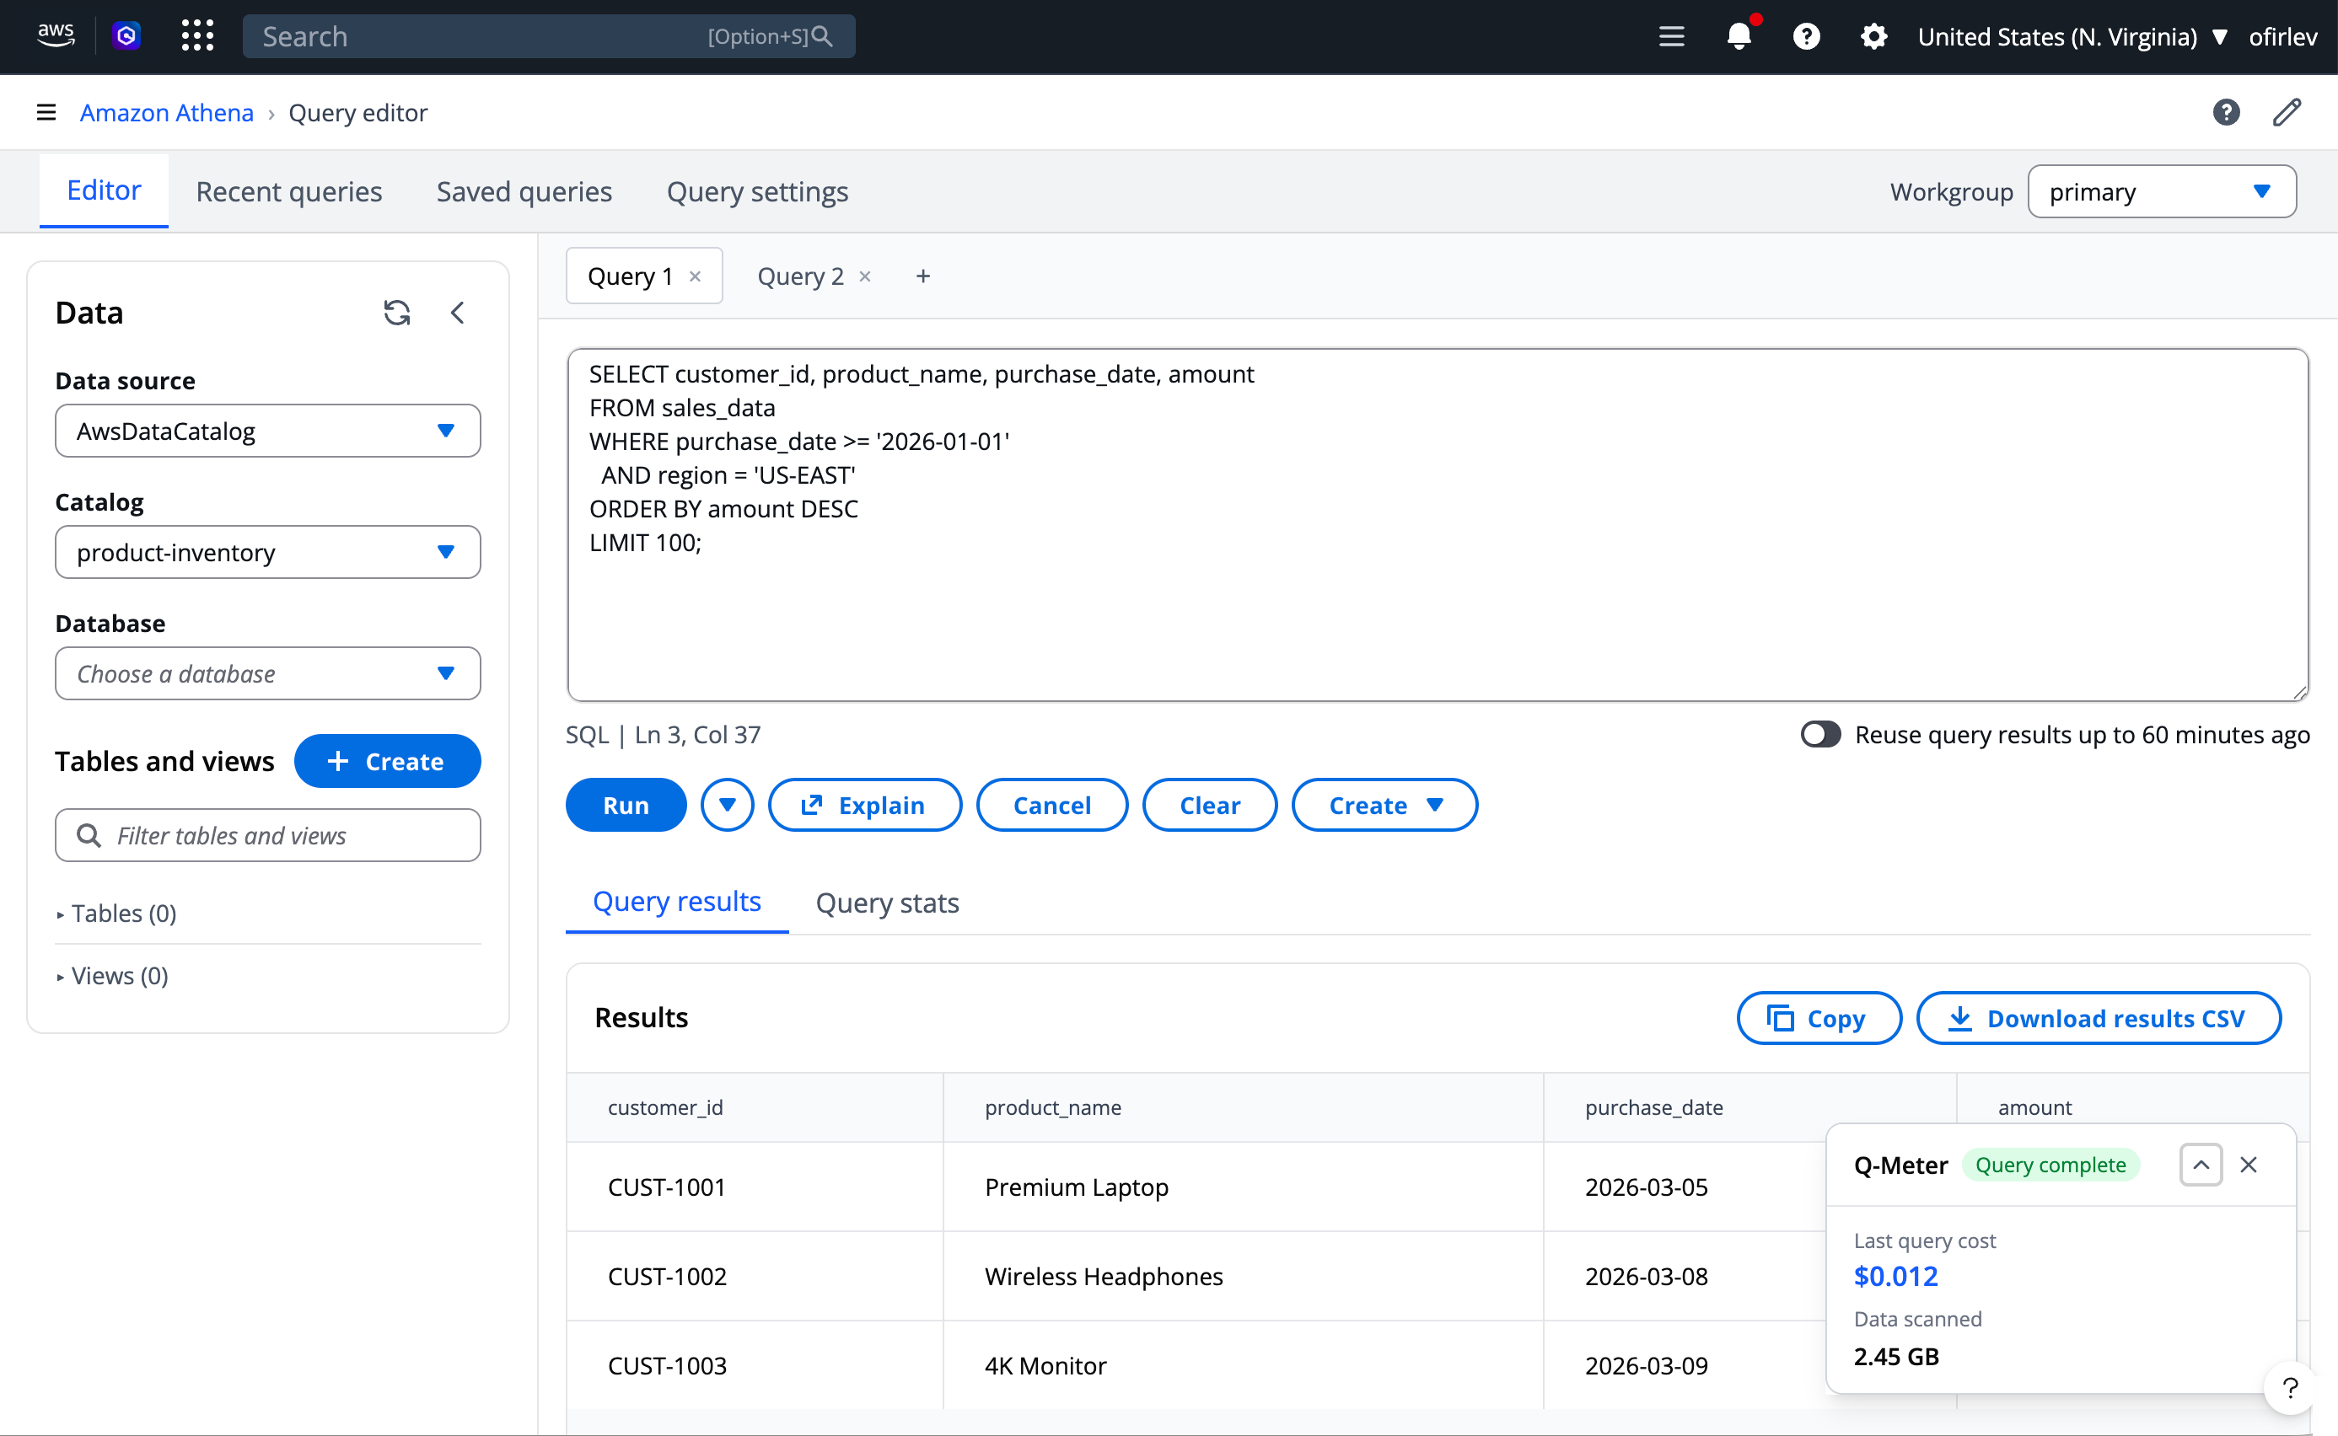
Task: Open the Workgroup primary dropdown
Action: pos(2161,192)
